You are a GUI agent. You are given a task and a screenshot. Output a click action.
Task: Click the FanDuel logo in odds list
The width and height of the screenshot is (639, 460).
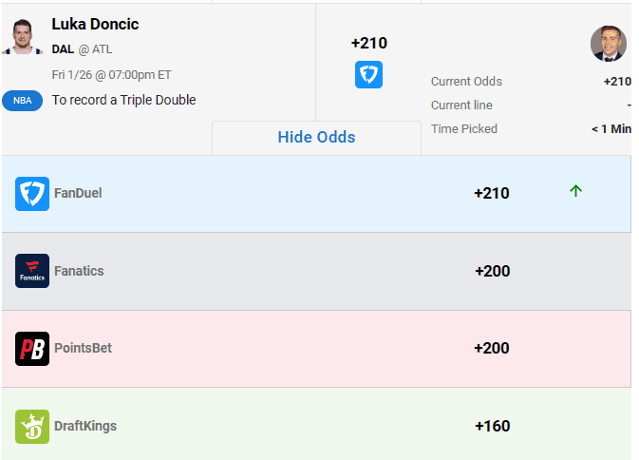[32, 194]
